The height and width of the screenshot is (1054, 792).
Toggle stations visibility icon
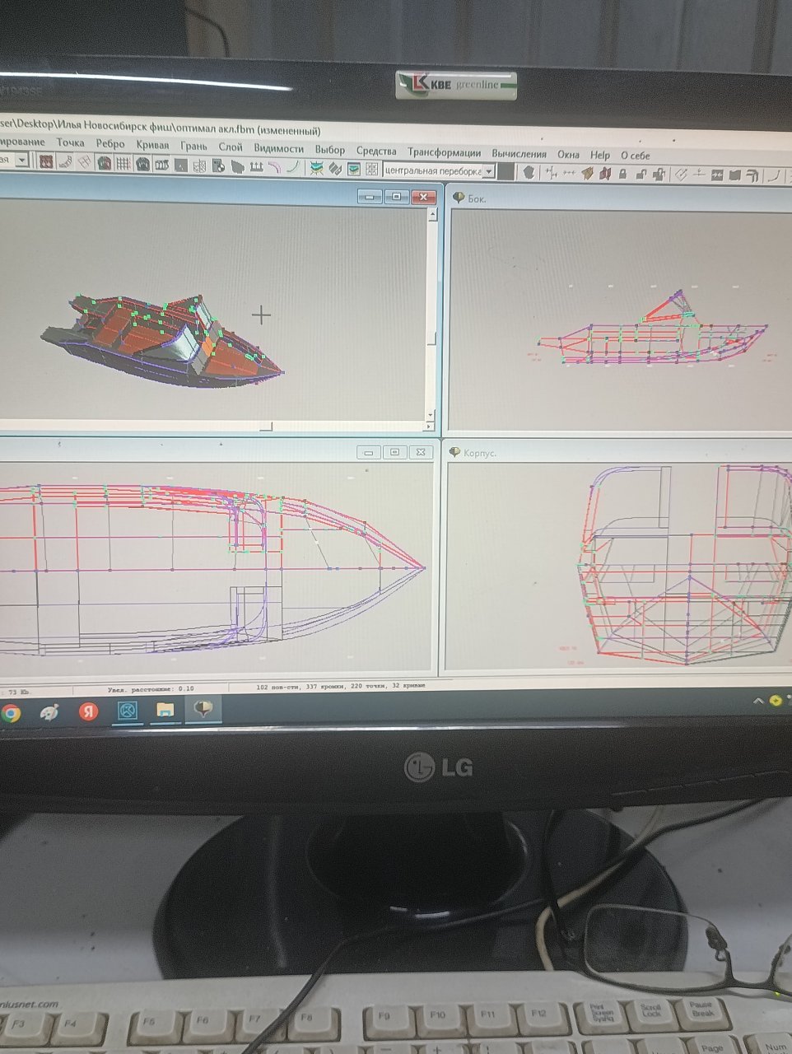(x=142, y=164)
